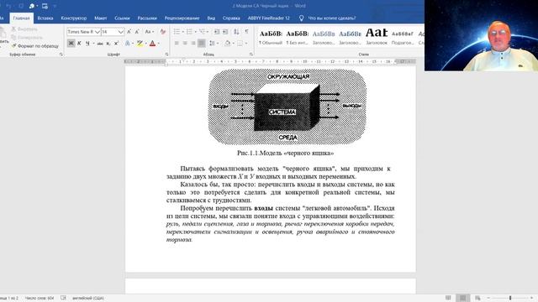Image resolution: width=538 pixels, height=302 pixels.
Task: Open paragraph shading fill icon
Action: tap(228, 43)
